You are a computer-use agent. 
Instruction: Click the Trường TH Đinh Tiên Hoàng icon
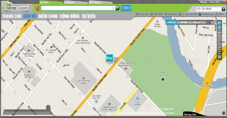coord(29,51)
